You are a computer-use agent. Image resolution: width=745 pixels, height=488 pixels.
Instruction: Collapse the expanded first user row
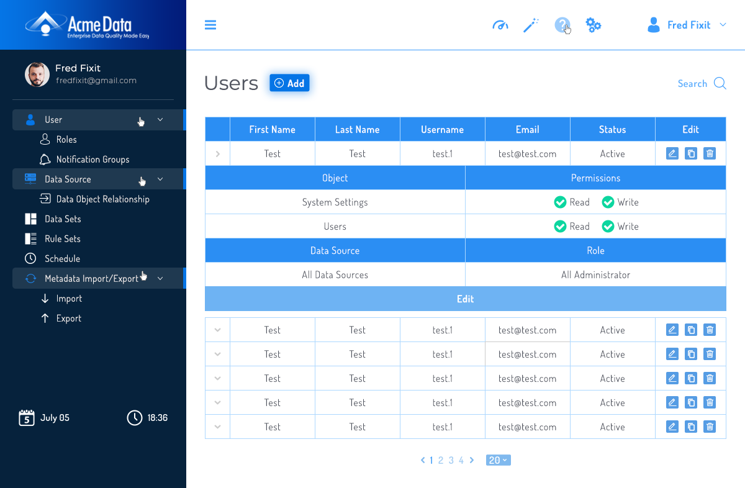tap(217, 154)
